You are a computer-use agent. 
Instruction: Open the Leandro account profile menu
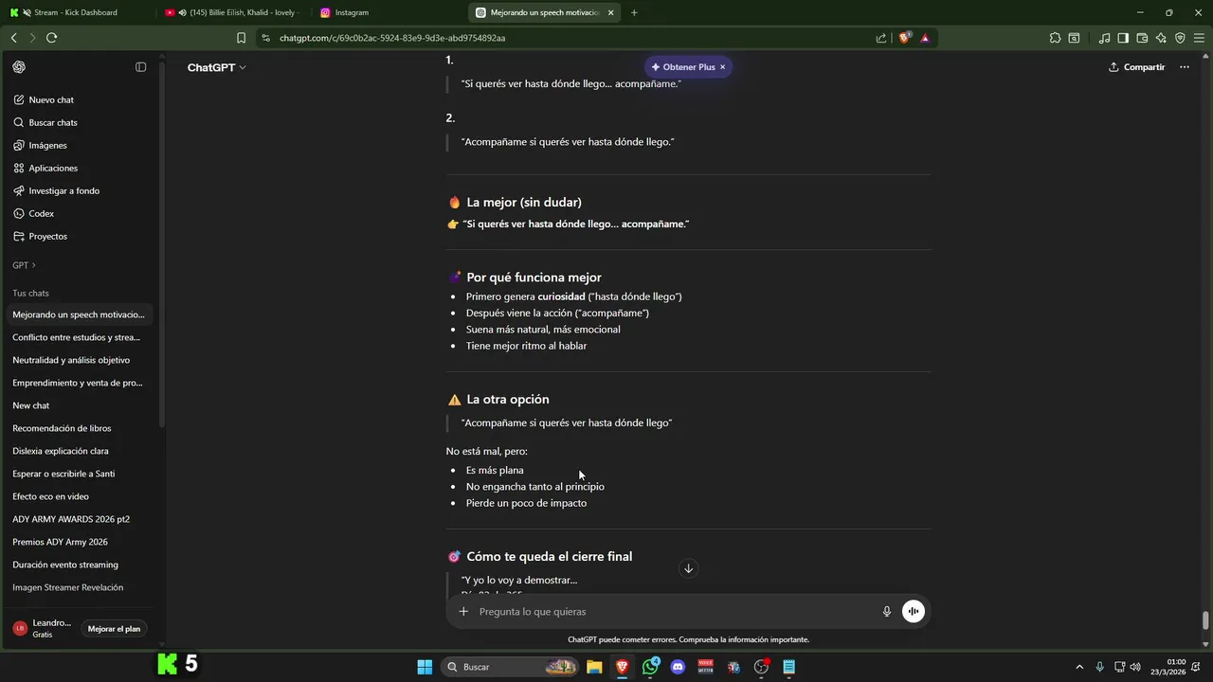[x=43, y=628]
